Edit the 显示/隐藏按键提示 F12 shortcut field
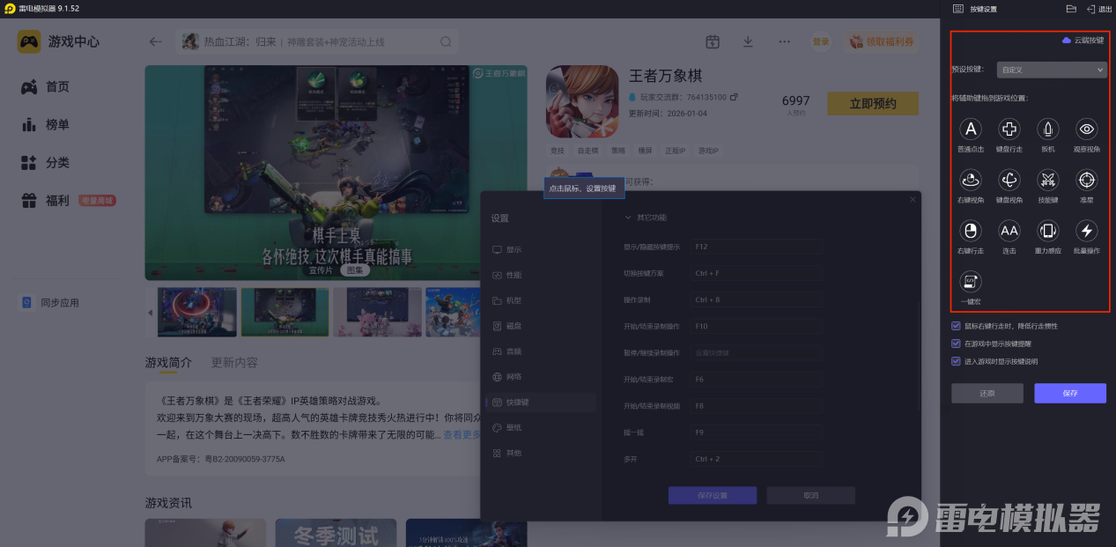The image size is (1116, 547). [x=756, y=248]
